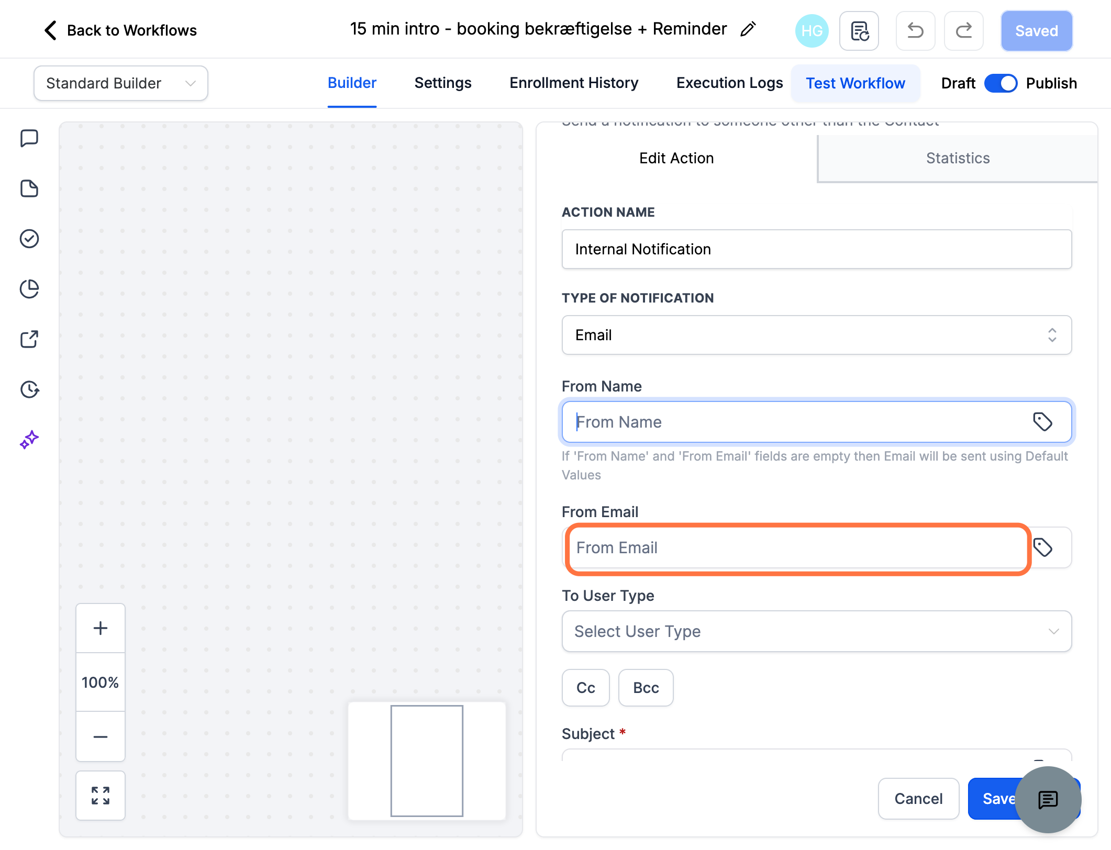Redo the last change

(963, 31)
